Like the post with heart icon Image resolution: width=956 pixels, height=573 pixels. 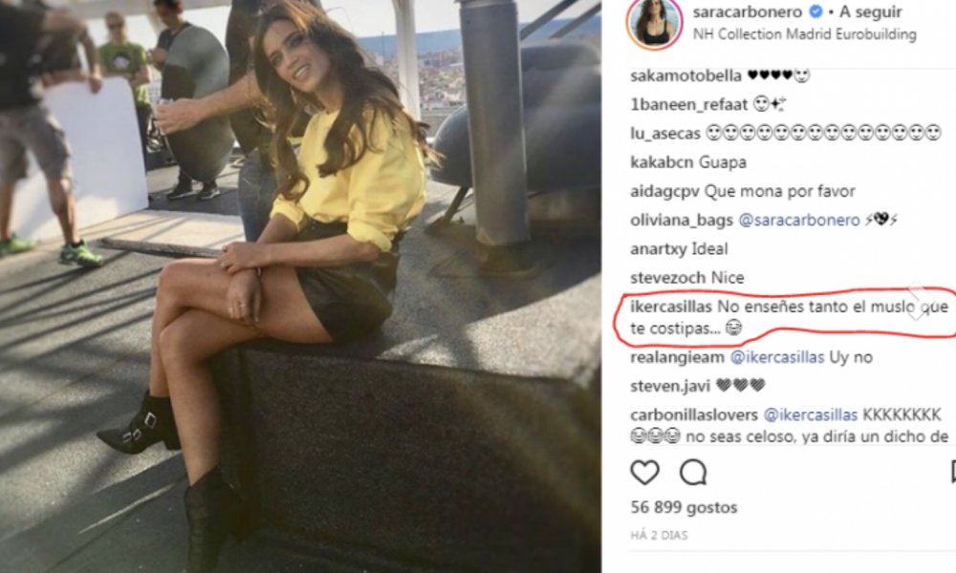[644, 473]
